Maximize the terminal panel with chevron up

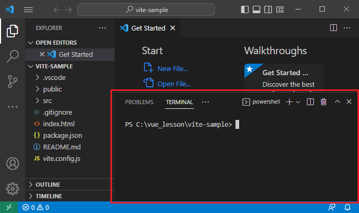(337, 102)
